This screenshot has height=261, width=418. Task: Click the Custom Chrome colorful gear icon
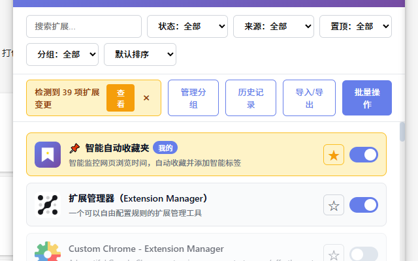pyautogui.click(x=48, y=252)
